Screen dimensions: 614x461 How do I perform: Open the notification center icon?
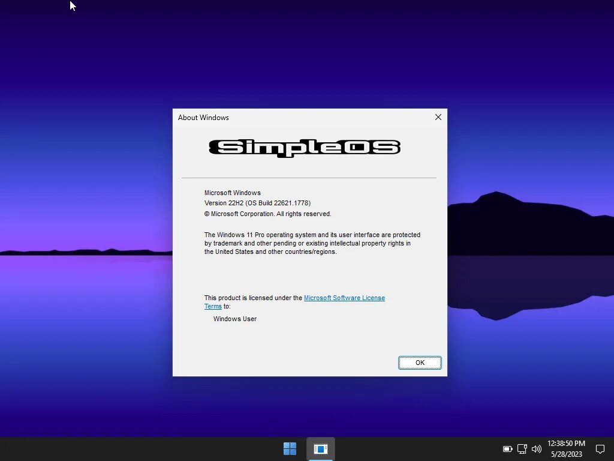tap(600, 449)
